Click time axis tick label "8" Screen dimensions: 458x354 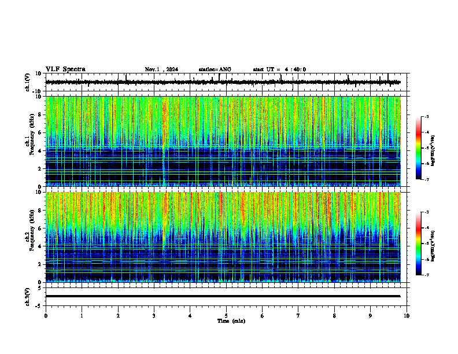tap(334, 316)
